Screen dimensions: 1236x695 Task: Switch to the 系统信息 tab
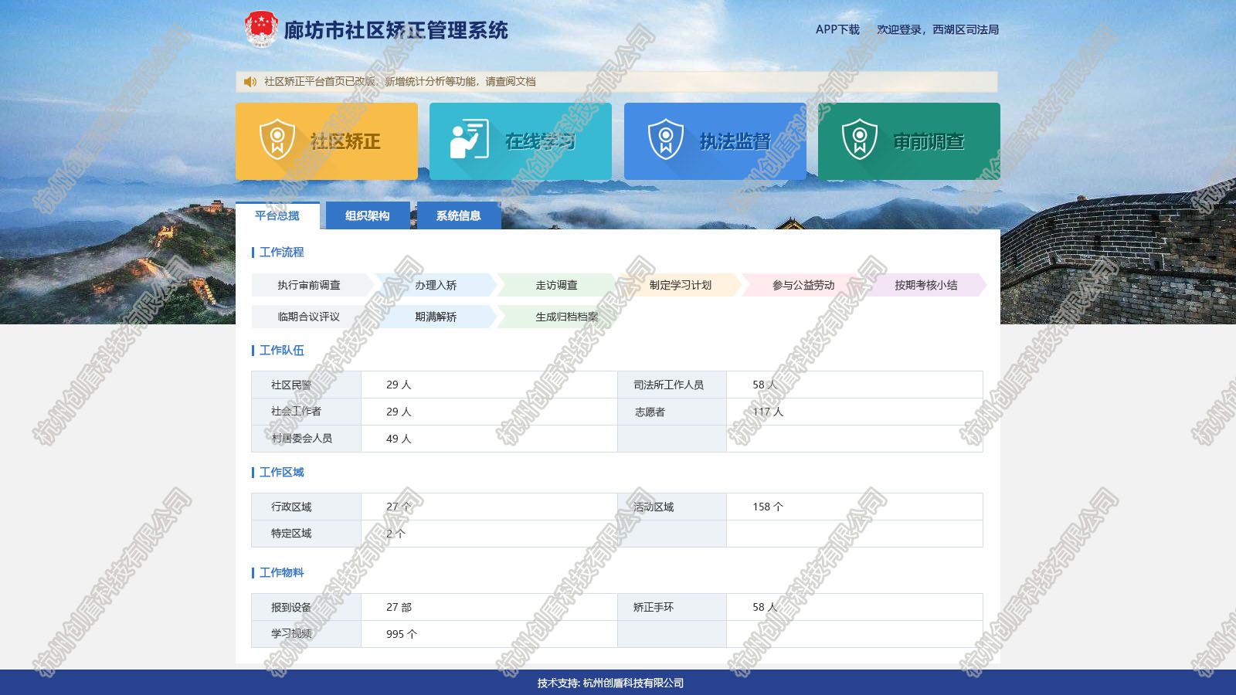click(x=459, y=216)
